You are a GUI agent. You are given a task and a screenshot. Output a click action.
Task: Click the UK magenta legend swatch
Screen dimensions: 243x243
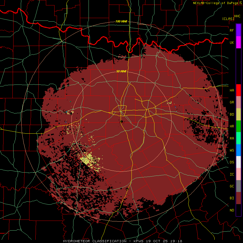point(238,42)
